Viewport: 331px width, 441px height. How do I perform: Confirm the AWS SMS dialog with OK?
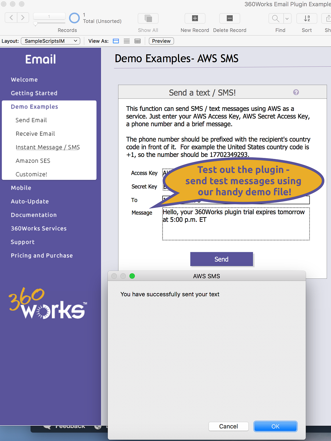point(275,426)
